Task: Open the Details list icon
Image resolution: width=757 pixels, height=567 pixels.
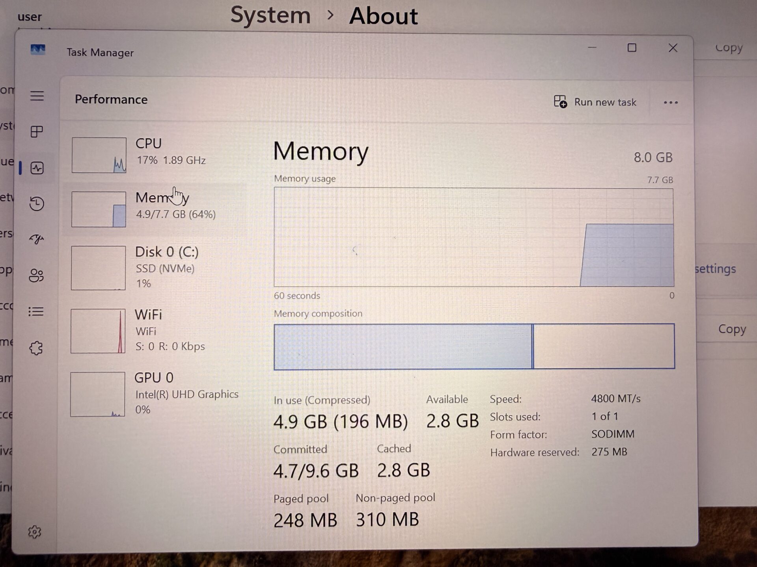Action: click(36, 311)
